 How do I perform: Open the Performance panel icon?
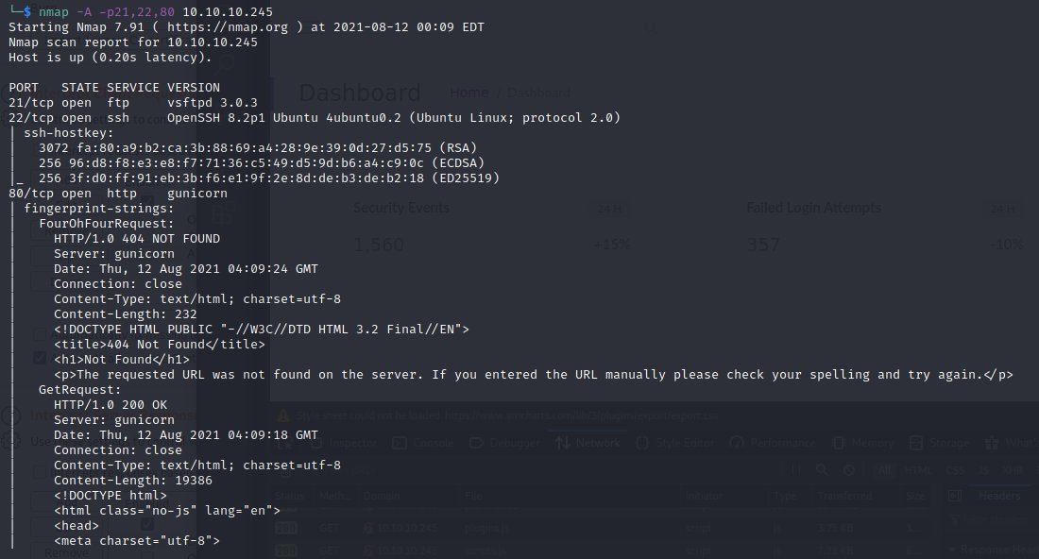[x=735, y=442]
